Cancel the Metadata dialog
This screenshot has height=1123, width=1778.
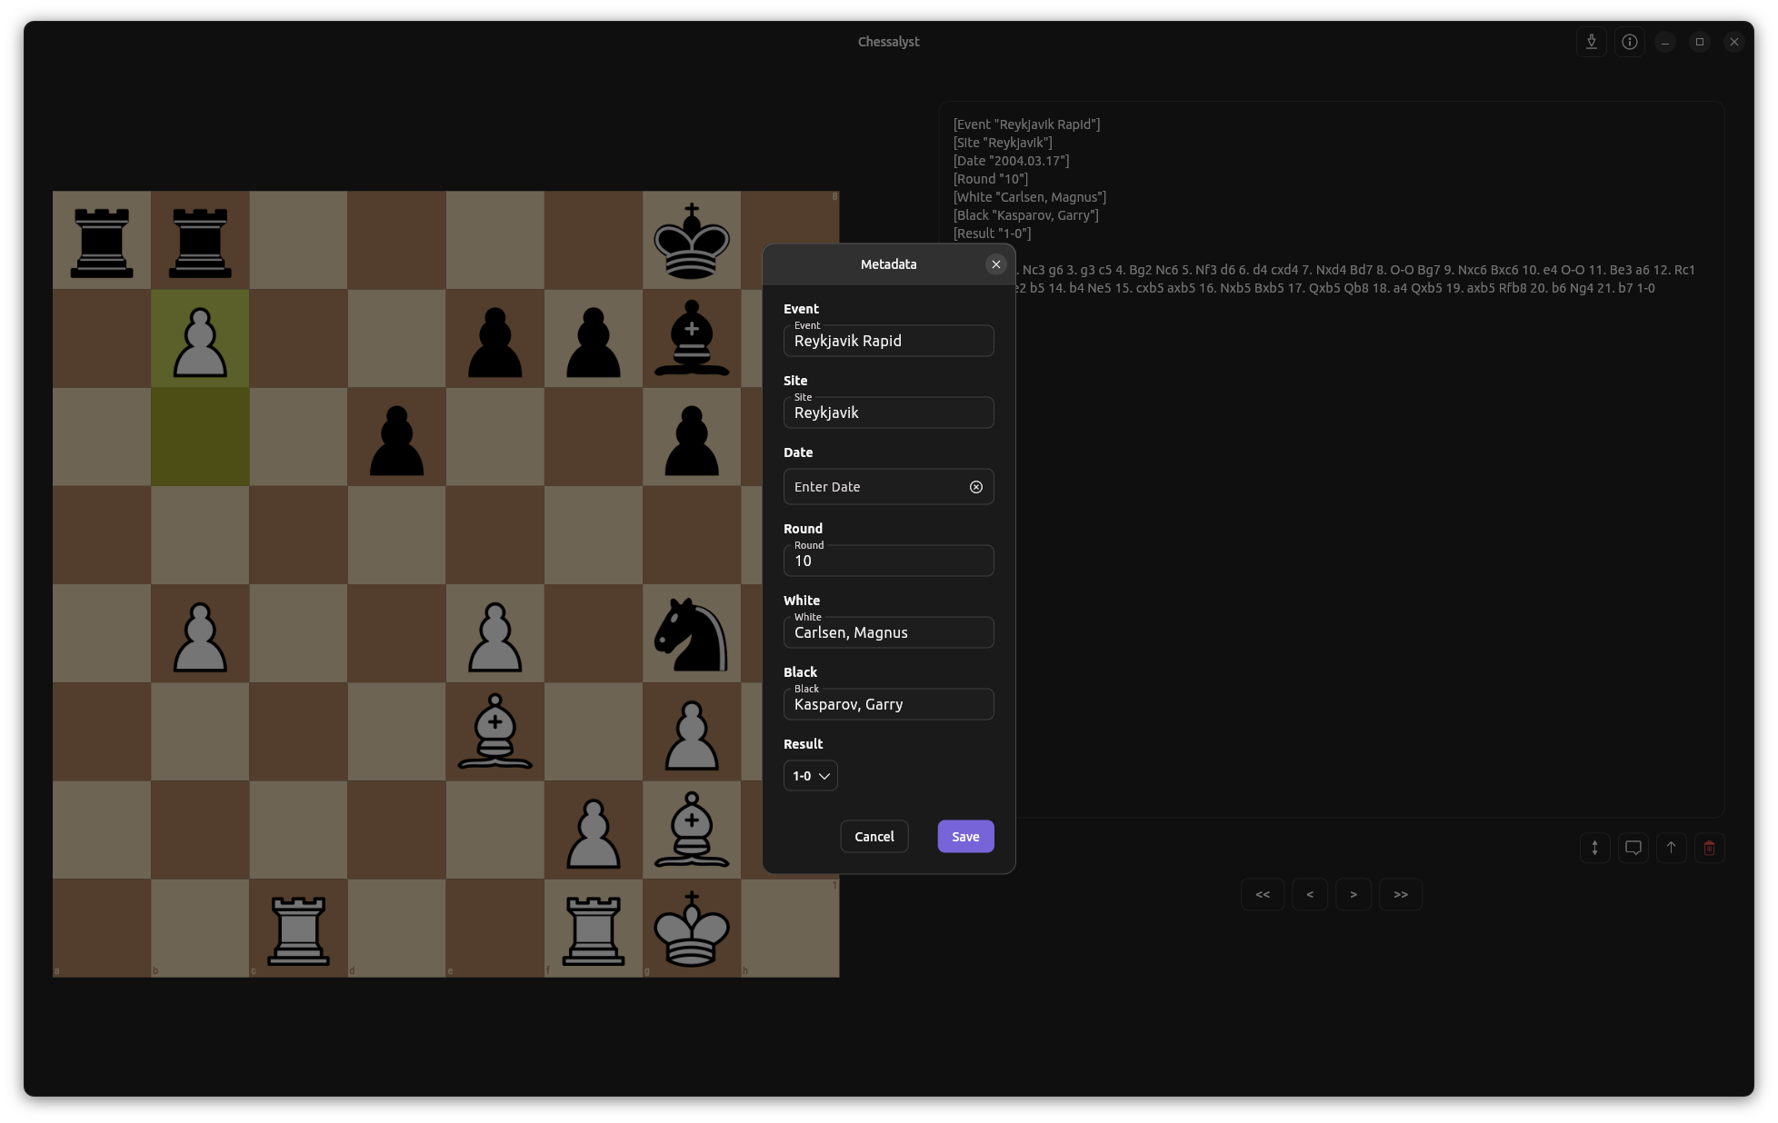click(x=874, y=837)
